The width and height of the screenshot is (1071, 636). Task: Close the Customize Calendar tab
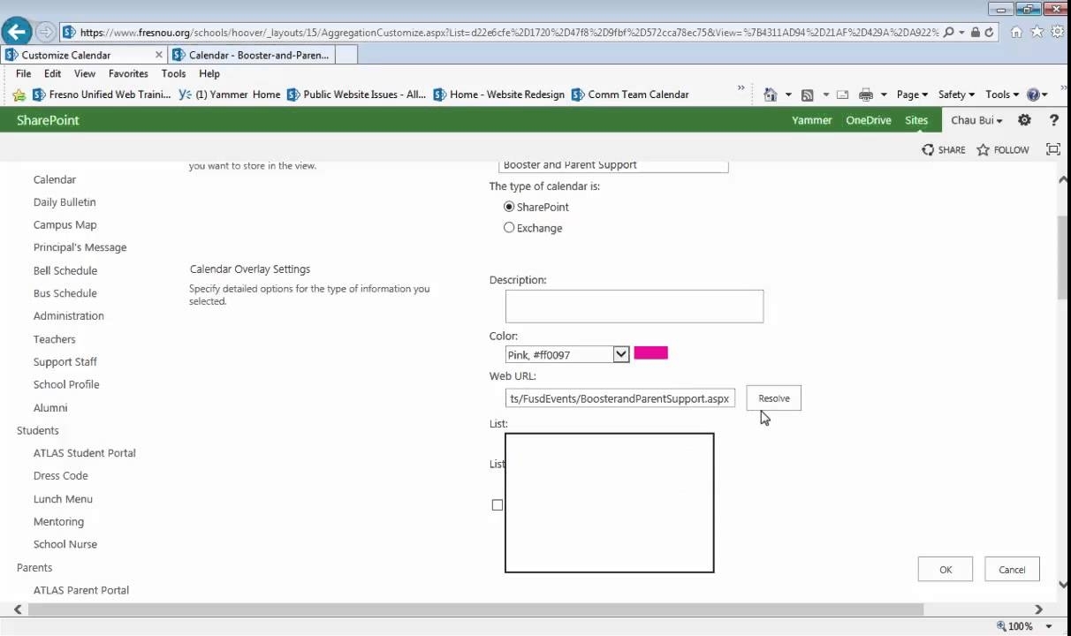(159, 55)
